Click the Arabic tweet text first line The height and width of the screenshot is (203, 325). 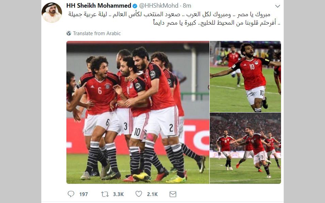coord(169,15)
